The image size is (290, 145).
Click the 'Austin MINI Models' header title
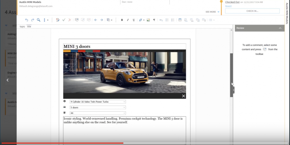(x=30, y=2)
